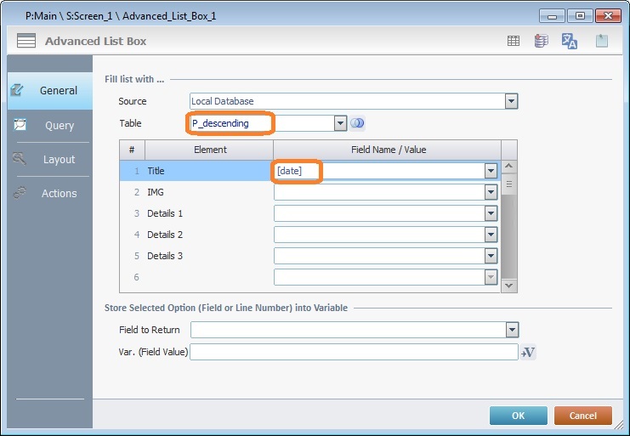This screenshot has width=630, height=436.
Task: Click the Field Name / Value column header
Action: (x=388, y=150)
